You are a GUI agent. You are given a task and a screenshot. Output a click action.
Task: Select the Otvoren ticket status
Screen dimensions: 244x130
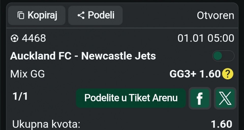click(x=215, y=15)
